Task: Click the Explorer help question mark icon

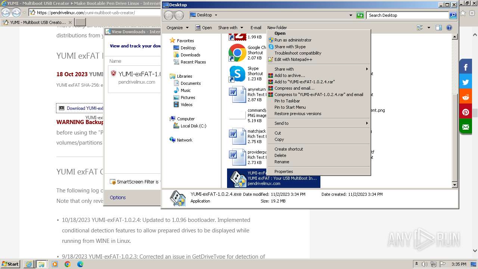Action: click(x=449, y=28)
